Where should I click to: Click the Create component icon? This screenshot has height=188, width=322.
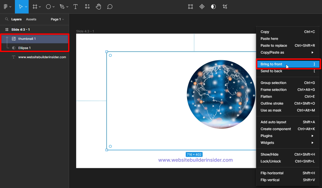click(x=202, y=7)
